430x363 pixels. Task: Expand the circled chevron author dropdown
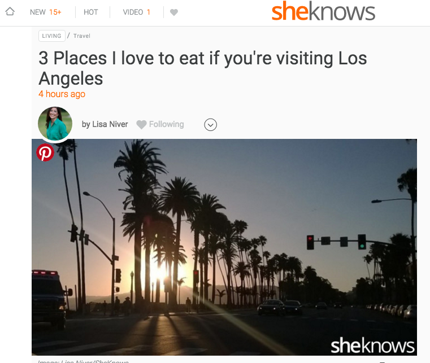click(x=210, y=125)
